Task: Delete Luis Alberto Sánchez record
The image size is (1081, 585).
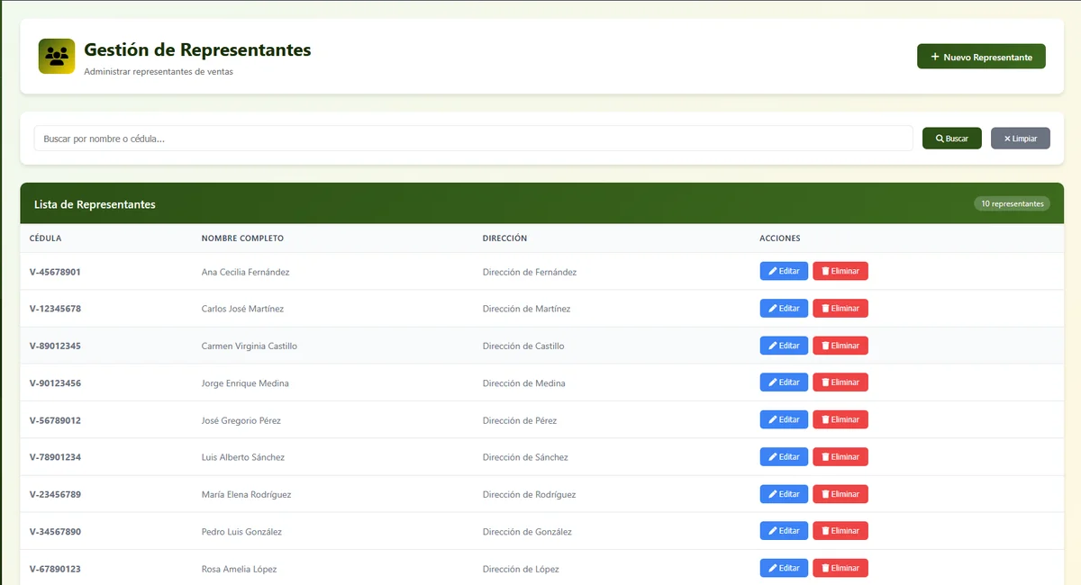Action: [x=840, y=457]
